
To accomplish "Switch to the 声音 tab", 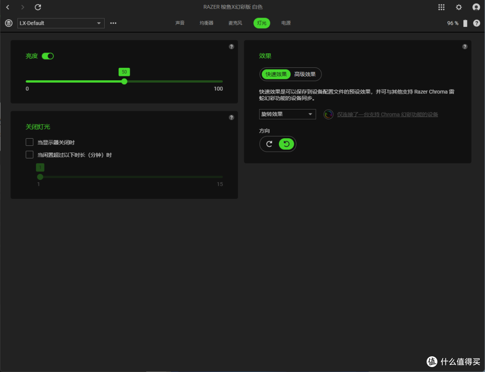I will [180, 23].
